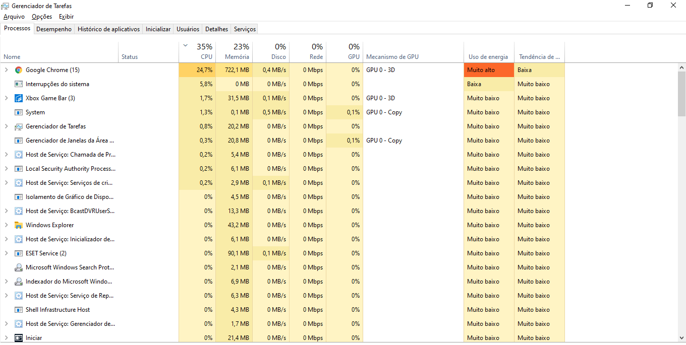Screen dimensions: 686x345
Task: Click 'GPU 0 - Copy' in System row
Action: tap(384, 112)
